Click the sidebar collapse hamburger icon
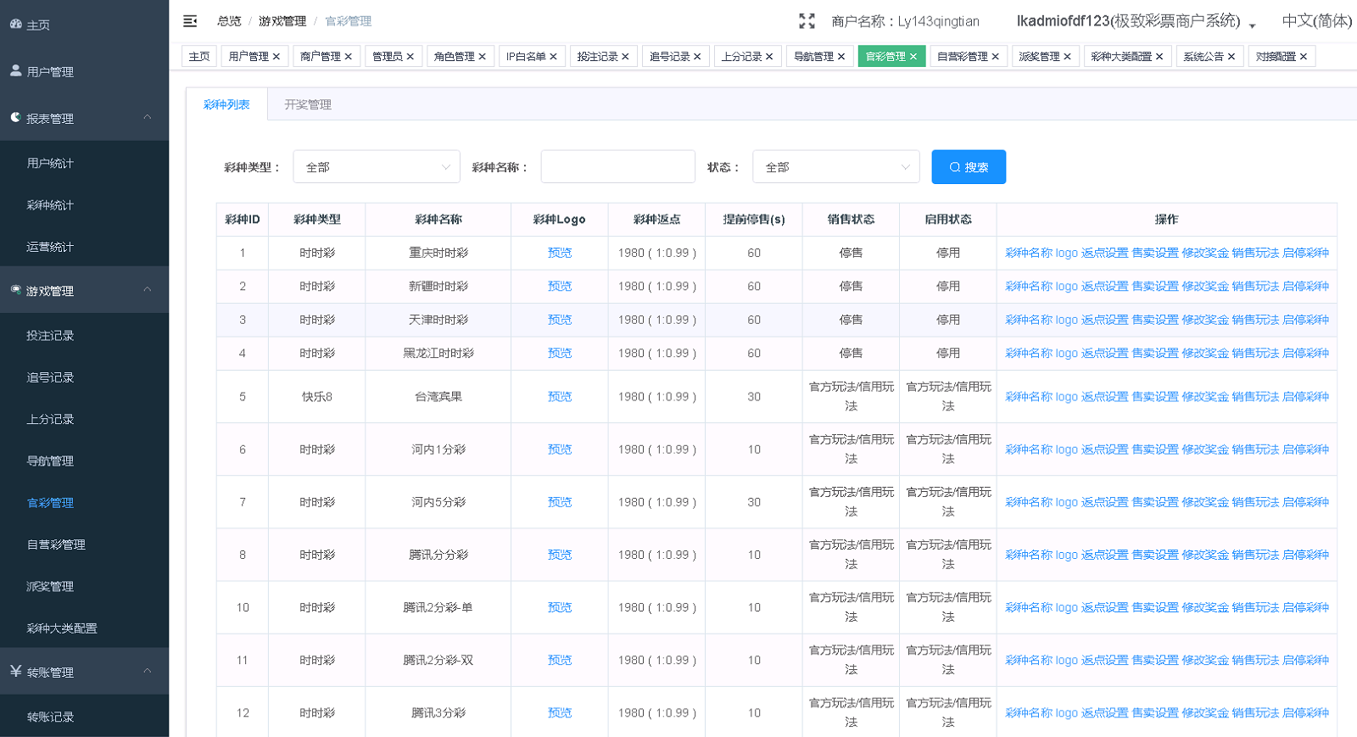Screen dimensions: 1357x737 [190, 21]
